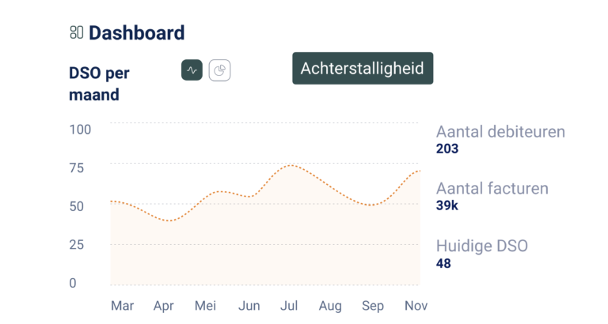This screenshot has width=608, height=324.
Task: Click the Aug label on x-axis
Action: pos(329,306)
